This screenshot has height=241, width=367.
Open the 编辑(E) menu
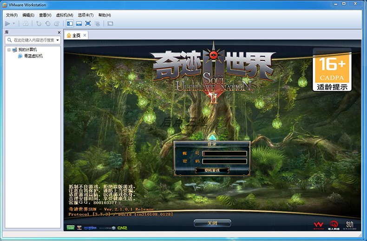click(x=28, y=15)
